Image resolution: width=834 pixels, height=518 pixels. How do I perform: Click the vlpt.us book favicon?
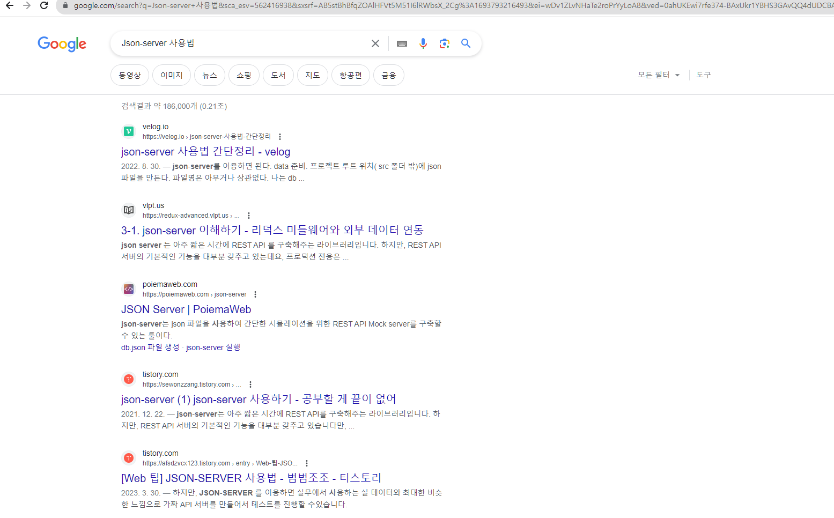pos(129,210)
